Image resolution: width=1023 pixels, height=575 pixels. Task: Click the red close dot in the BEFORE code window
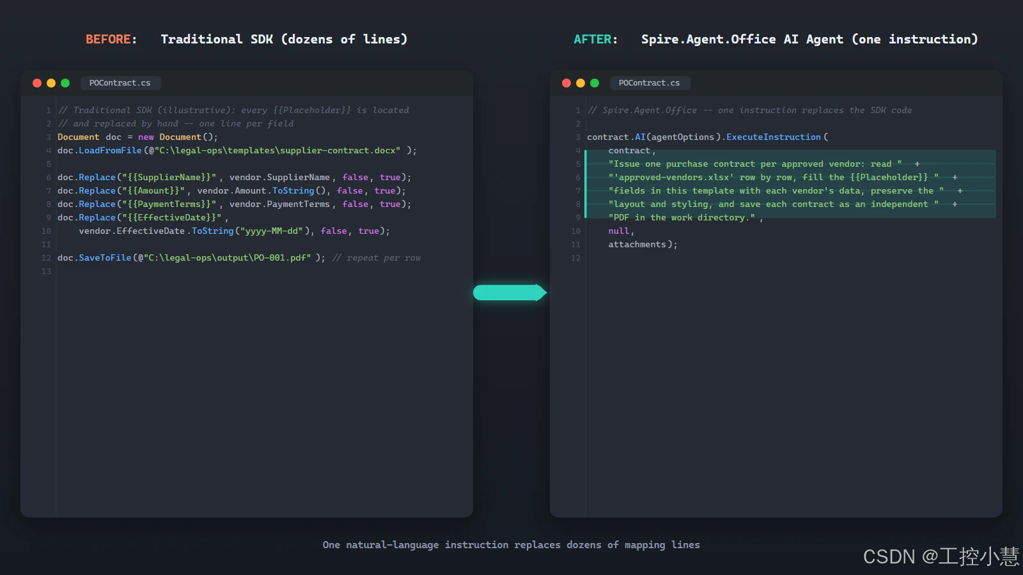coord(37,83)
